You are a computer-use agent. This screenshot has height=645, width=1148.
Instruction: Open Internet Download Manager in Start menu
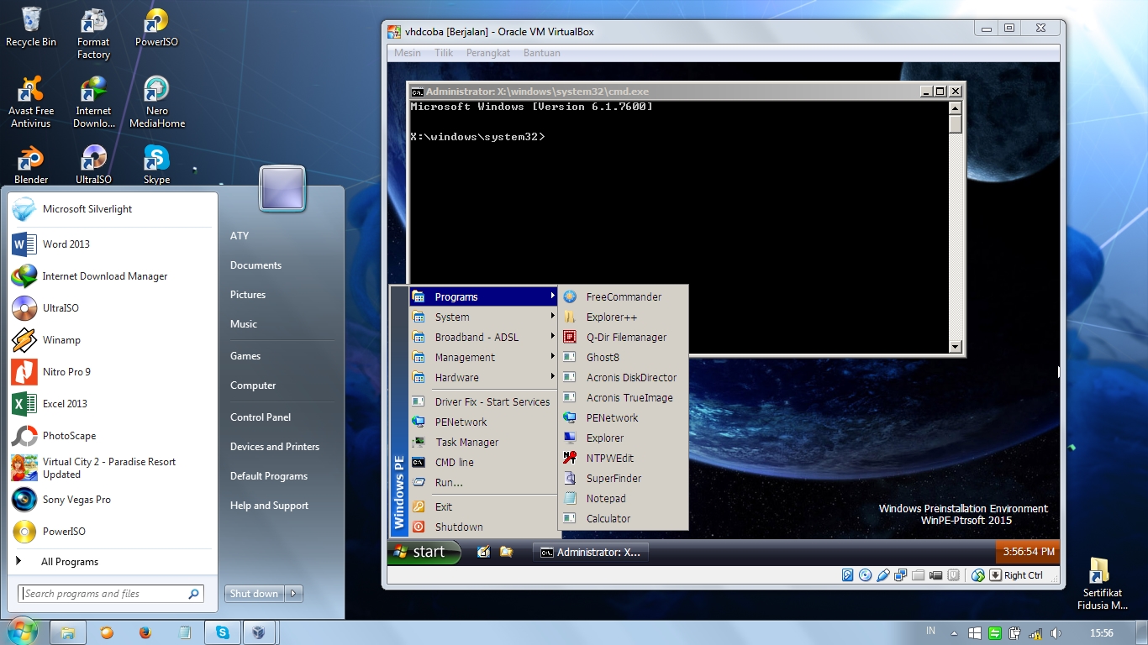(x=112, y=276)
